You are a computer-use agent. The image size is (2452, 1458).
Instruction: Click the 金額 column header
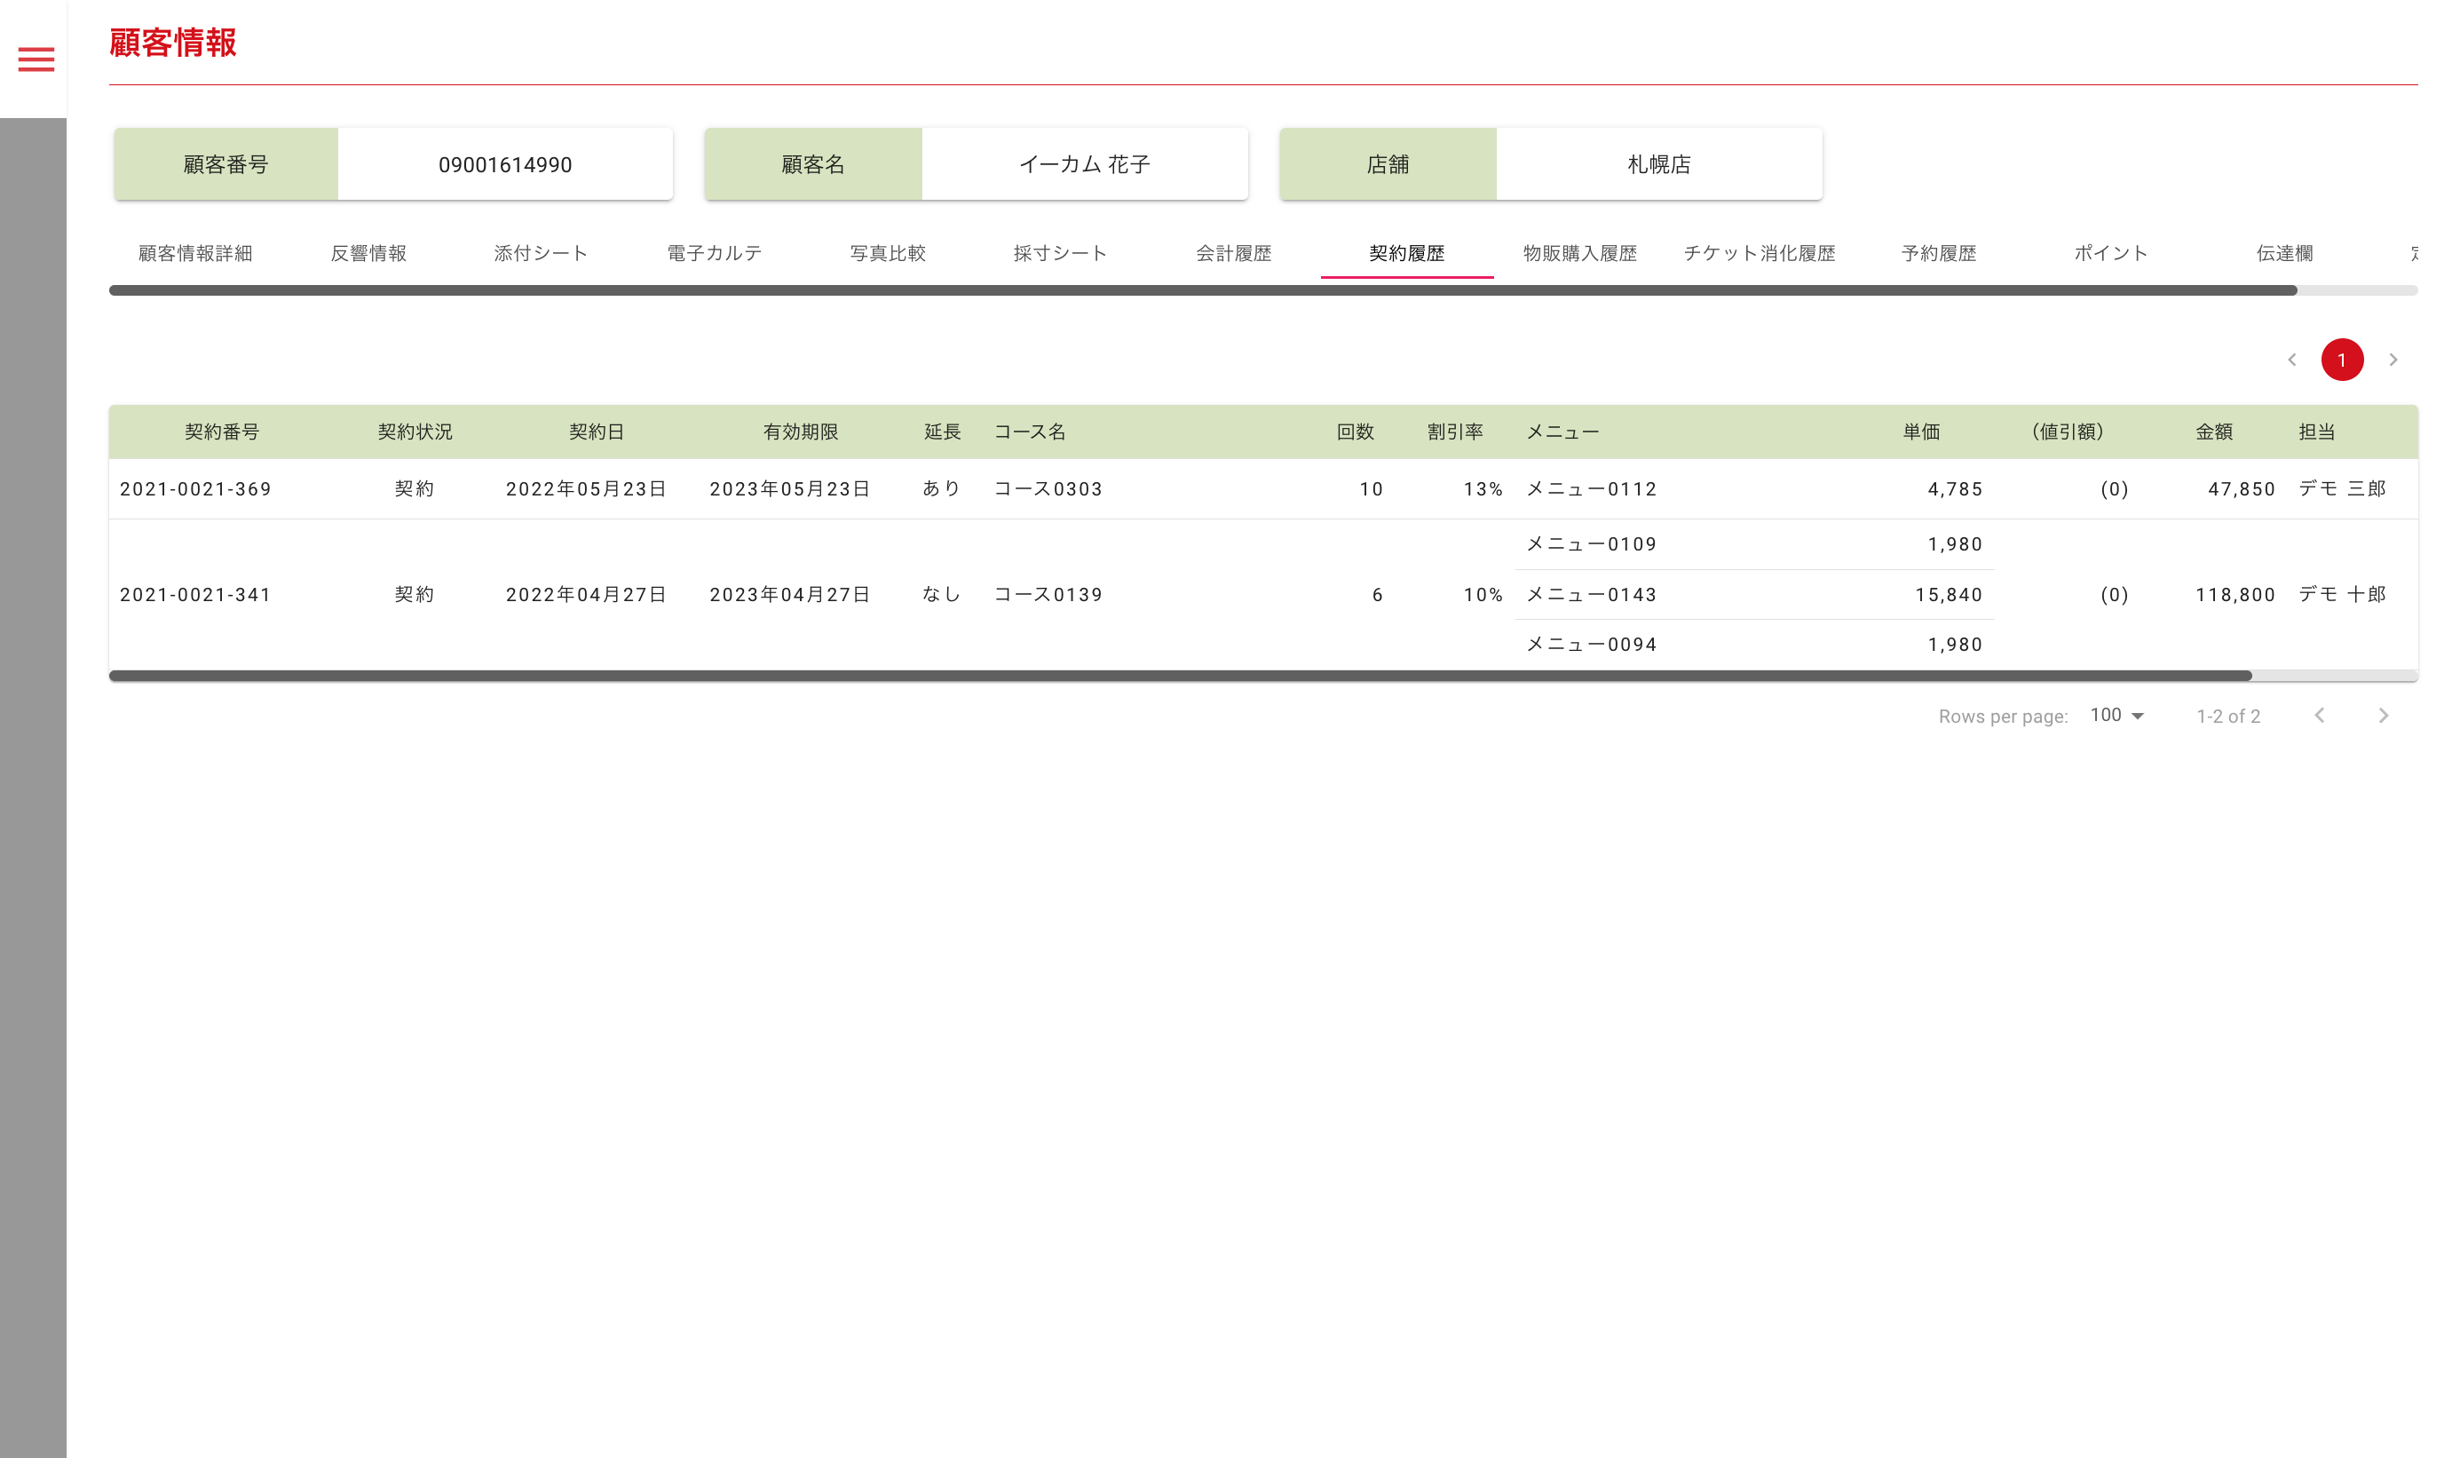[x=2213, y=432]
